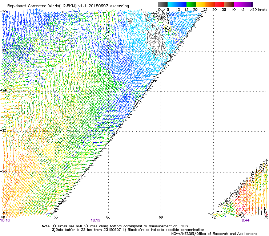This screenshot has height=236, width=269.
Task: Click the purple time stamp 10:18
Action: click(x=5, y=220)
